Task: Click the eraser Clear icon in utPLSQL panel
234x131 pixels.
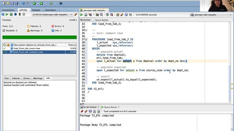Action: tap(76, 15)
